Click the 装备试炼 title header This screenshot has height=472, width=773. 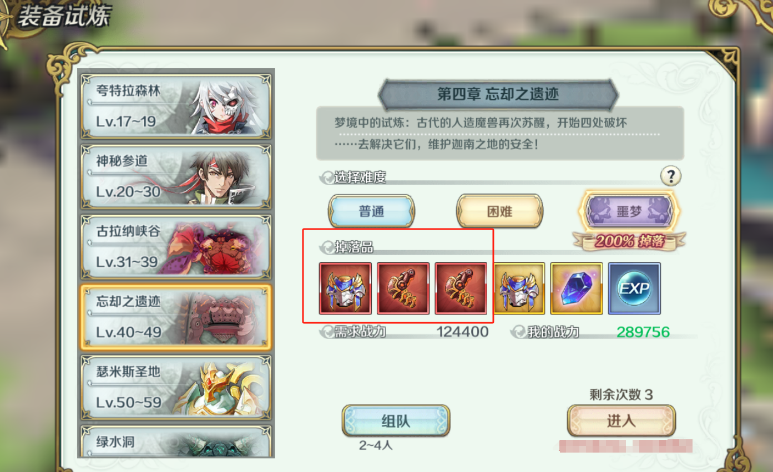(x=64, y=17)
